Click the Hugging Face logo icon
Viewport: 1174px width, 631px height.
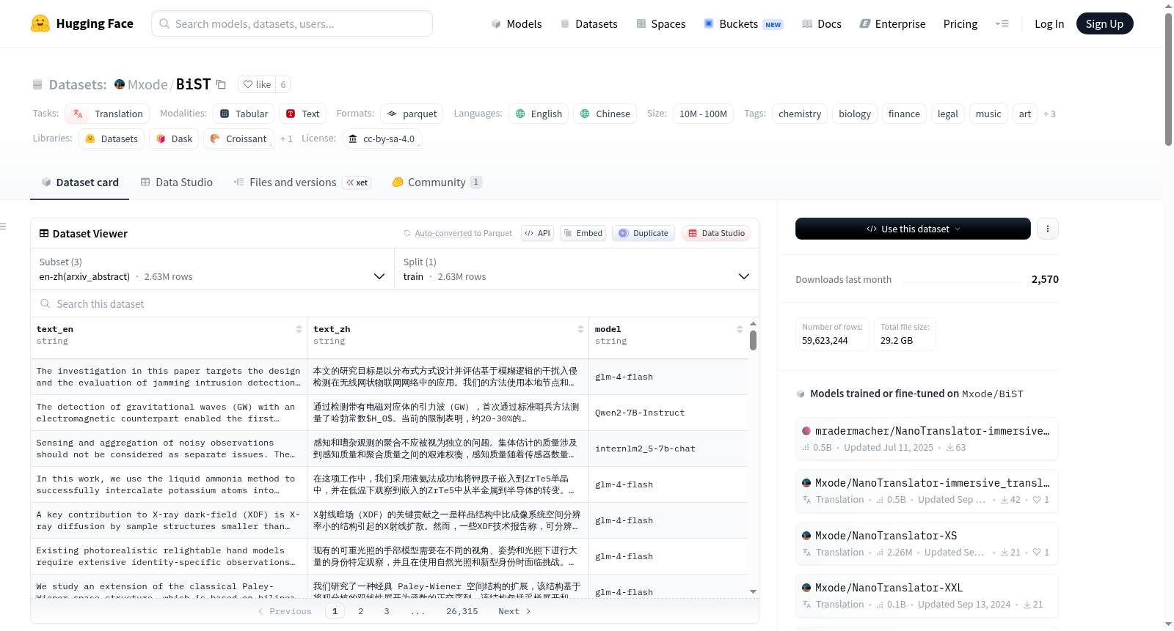pyautogui.click(x=40, y=23)
